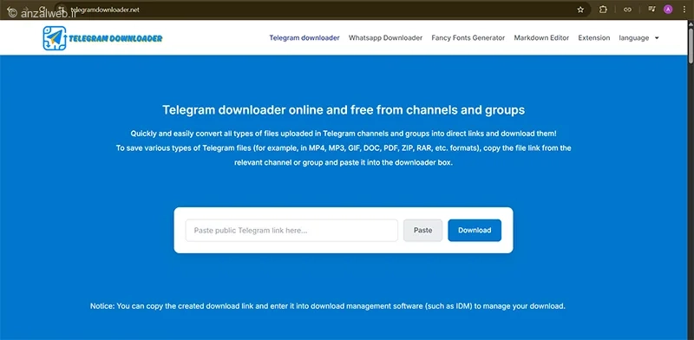Click the Telegram Downloader logo
The height and width of the screenshot is (340, 694).
(x=102, y=38)
